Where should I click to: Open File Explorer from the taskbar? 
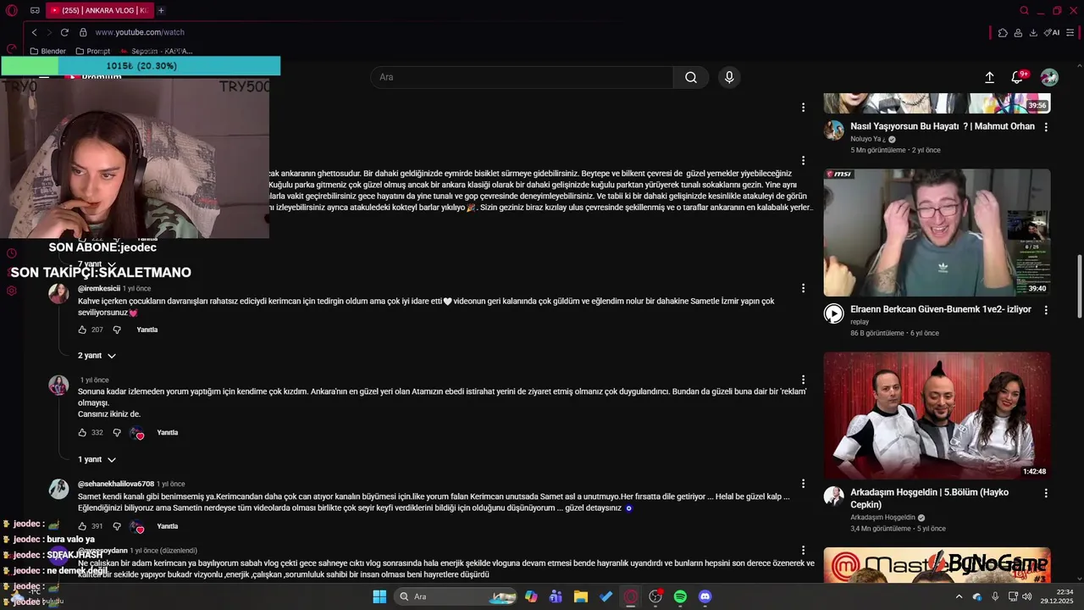580,596
